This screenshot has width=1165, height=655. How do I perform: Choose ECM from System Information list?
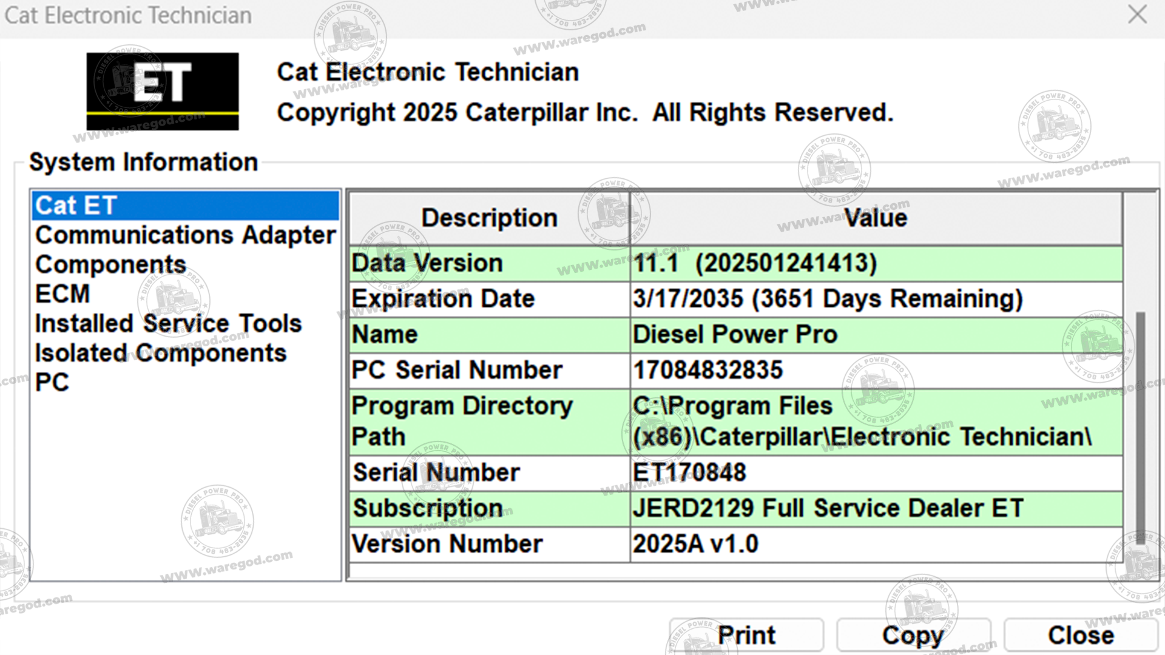[62, 294]
